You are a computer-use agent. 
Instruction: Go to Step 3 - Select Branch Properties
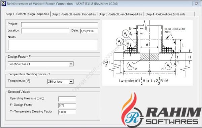click(x=120, y=14)
